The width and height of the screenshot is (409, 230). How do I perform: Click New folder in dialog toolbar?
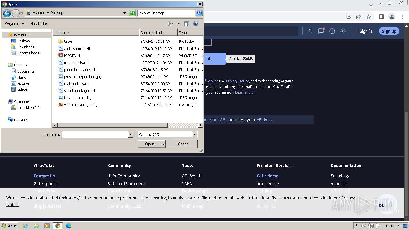[39, 24]
